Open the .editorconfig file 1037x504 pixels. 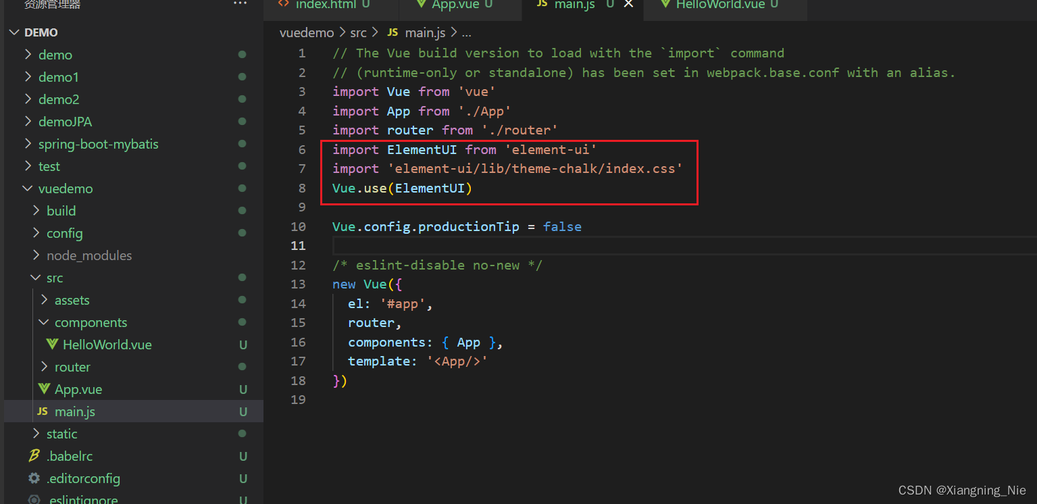pos(134,478)
